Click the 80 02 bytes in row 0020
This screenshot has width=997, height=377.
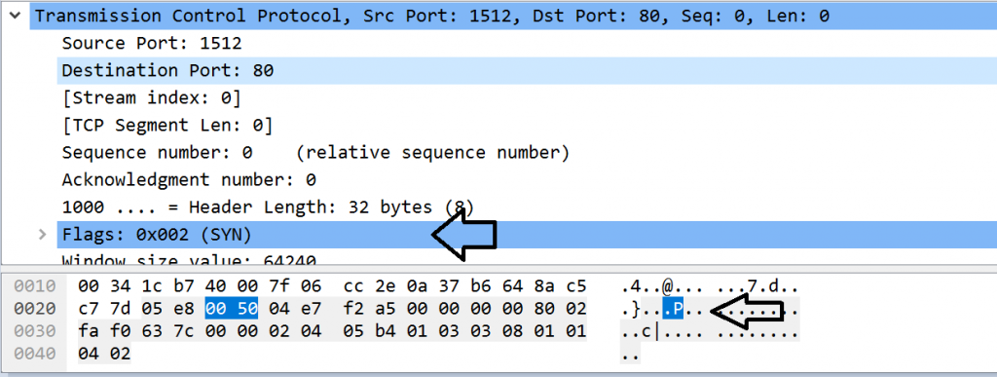pos(560,309)
